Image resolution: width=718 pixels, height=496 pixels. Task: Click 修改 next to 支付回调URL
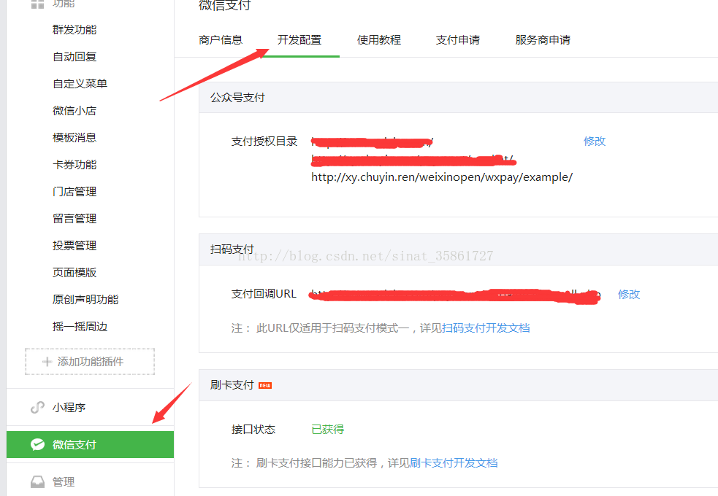click(x=629, y=295)
